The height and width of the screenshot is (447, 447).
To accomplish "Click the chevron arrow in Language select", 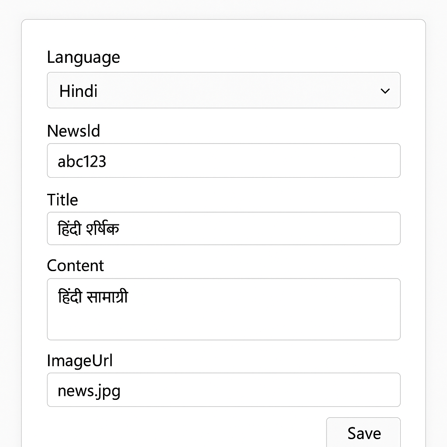I will 385,91.
